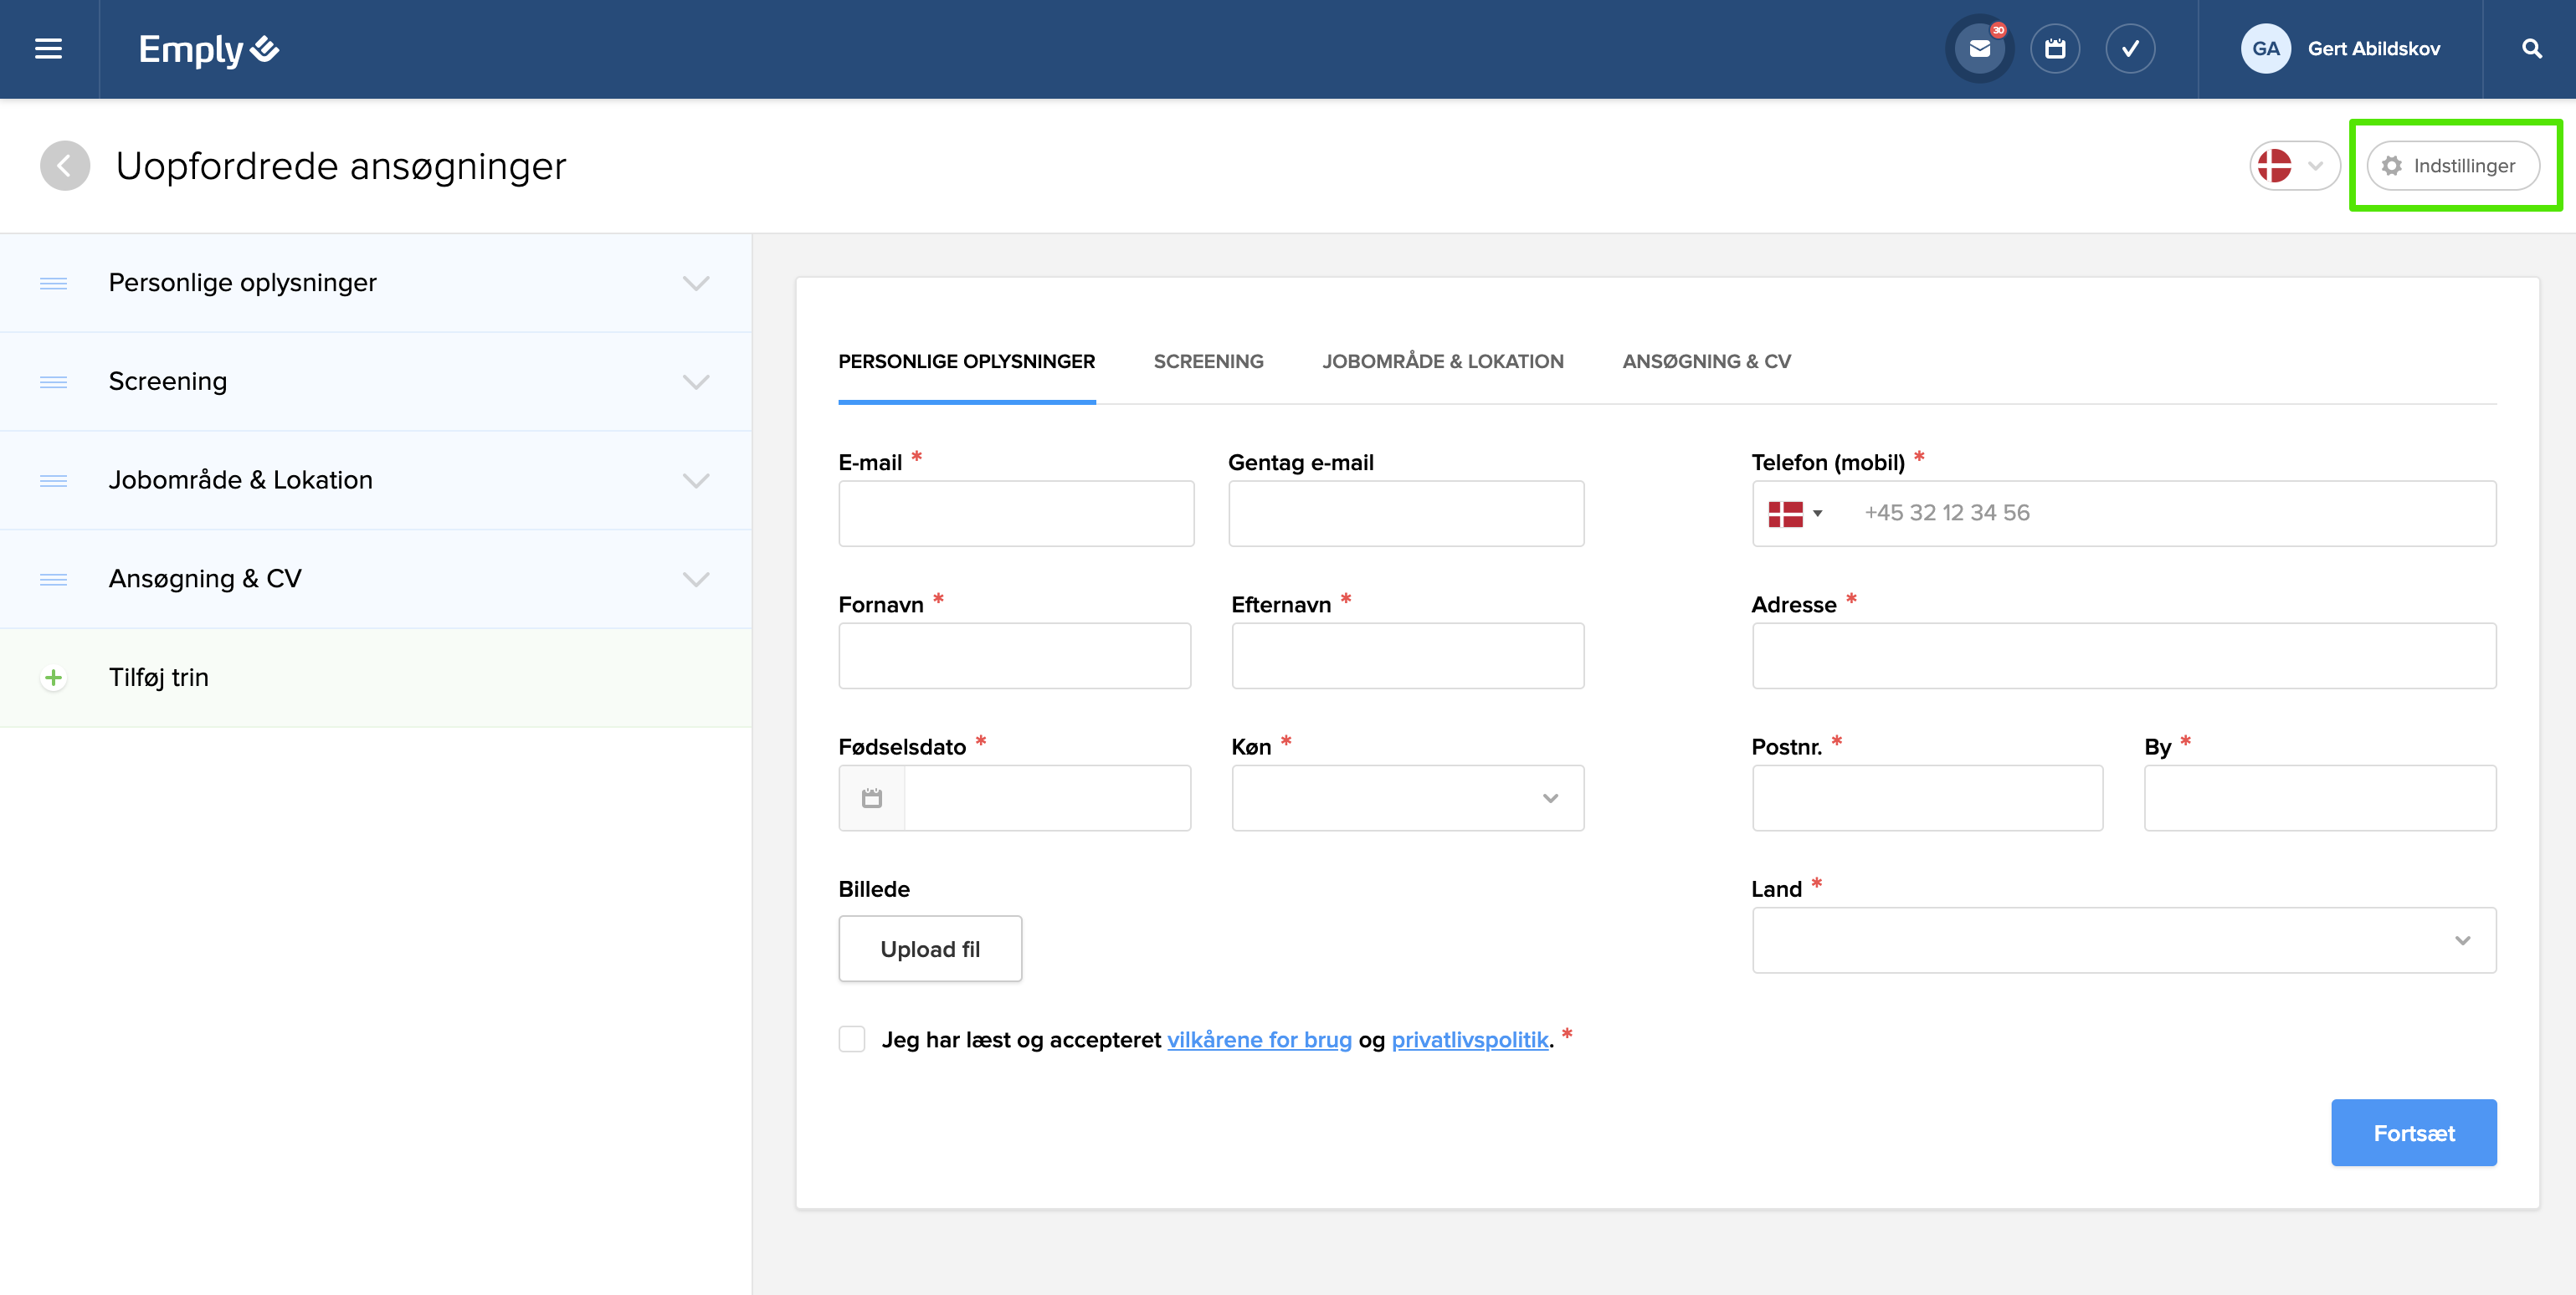Go back with the round arrow button
The image size is (2576, 1295).
(x=65, y=166)
